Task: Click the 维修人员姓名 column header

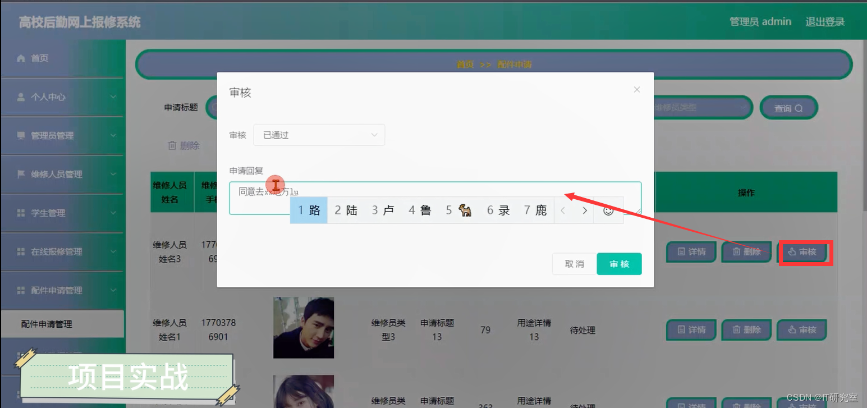Action: tap(169, 192)
